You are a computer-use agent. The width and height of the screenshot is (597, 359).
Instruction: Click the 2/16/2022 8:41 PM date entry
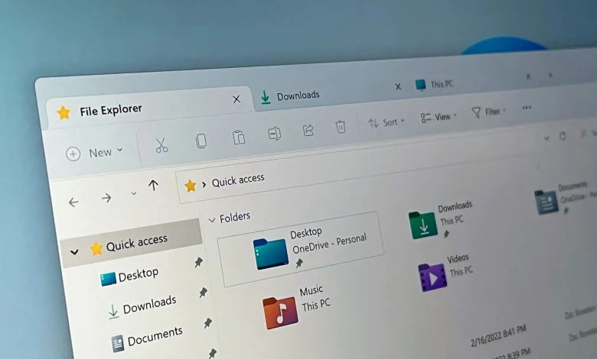[498, 336]
